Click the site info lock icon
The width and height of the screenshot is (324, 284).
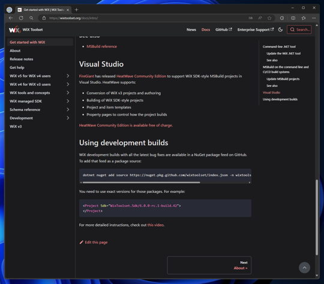[x=44, y=18]
